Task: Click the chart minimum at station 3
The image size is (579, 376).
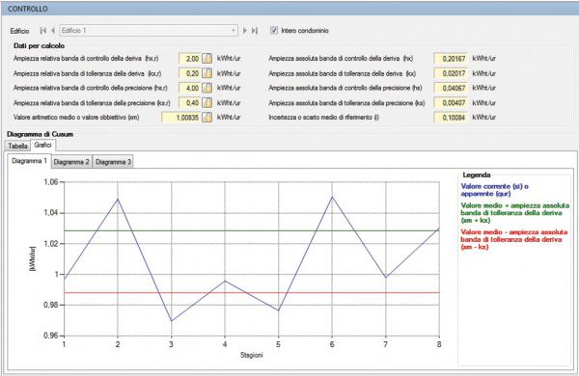Action: [172, 321]
